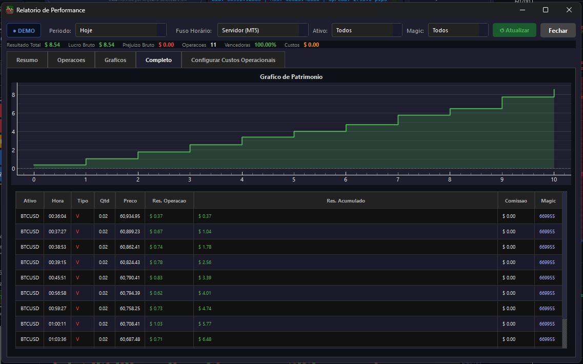Screen dimensions: 583x364
Task: Select the row with price 60,708.41
Action: pyautogui.click(x=289, y=324)
